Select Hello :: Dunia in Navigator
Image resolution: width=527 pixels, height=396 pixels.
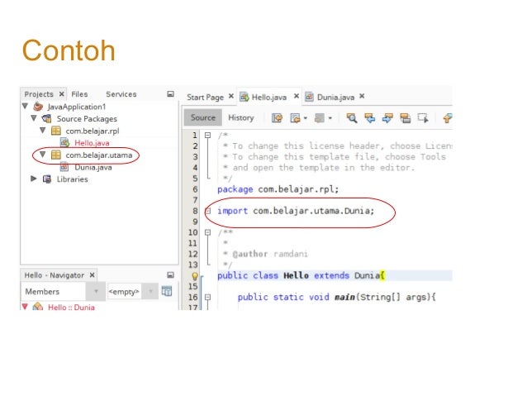[71, 308]
